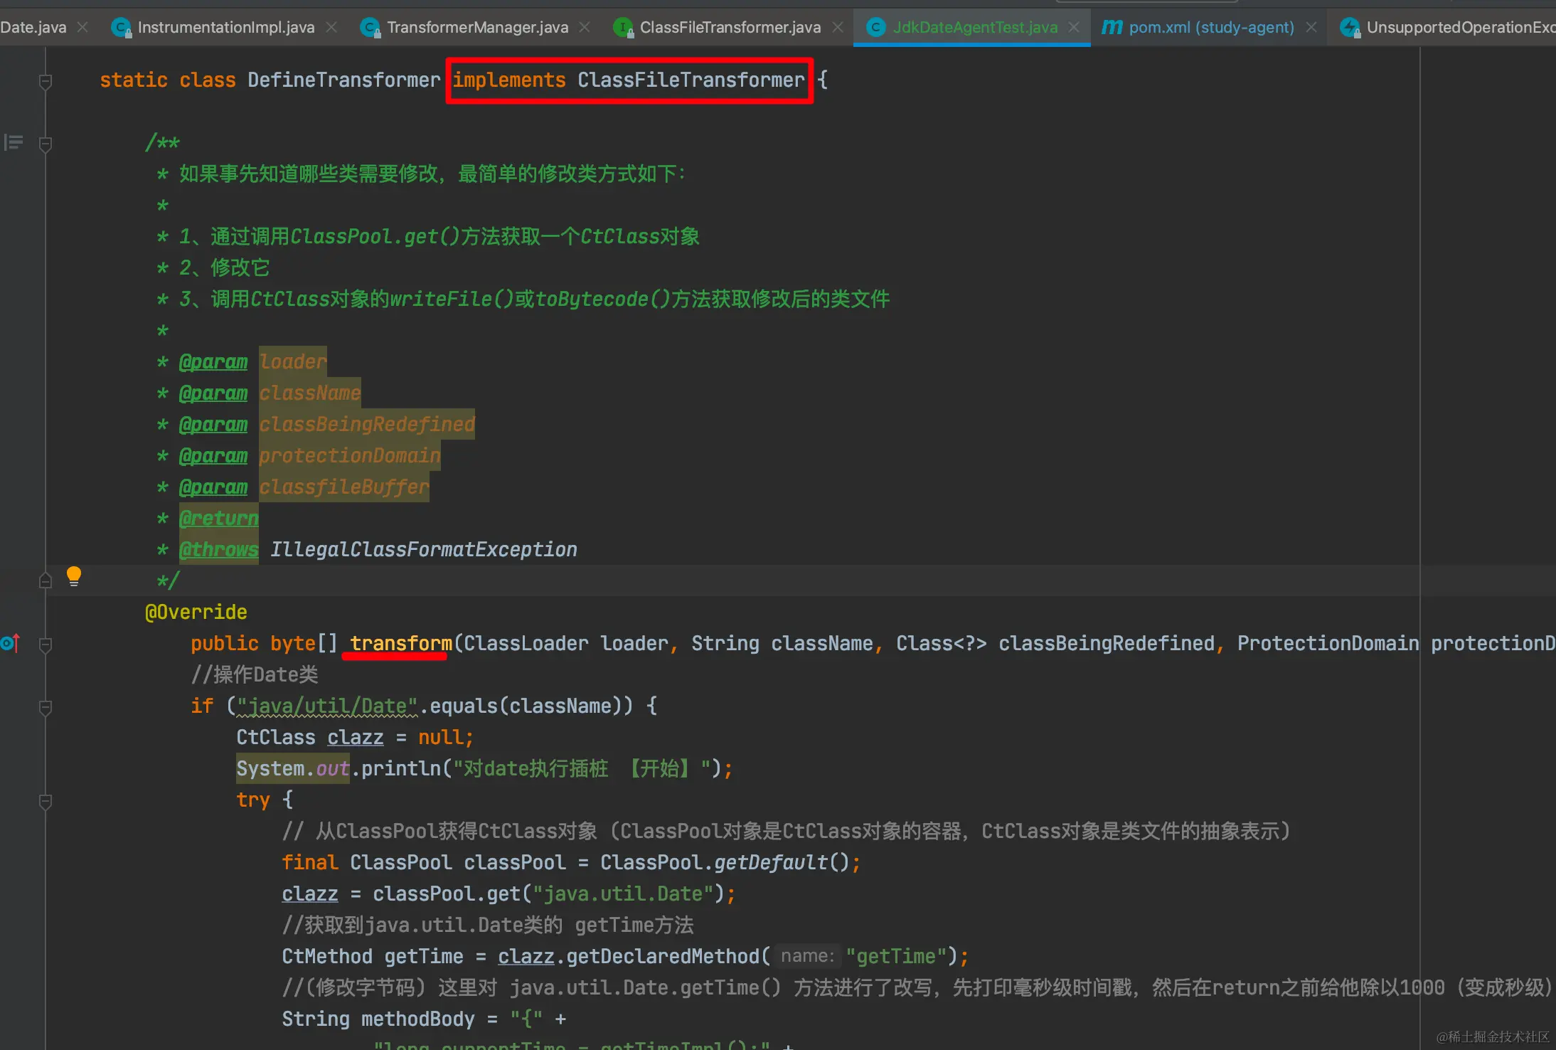This screenshot has height=1050, width=1556.
Task: Collapse the Javadoc comment fold start marker
Action: click(46, 144)
